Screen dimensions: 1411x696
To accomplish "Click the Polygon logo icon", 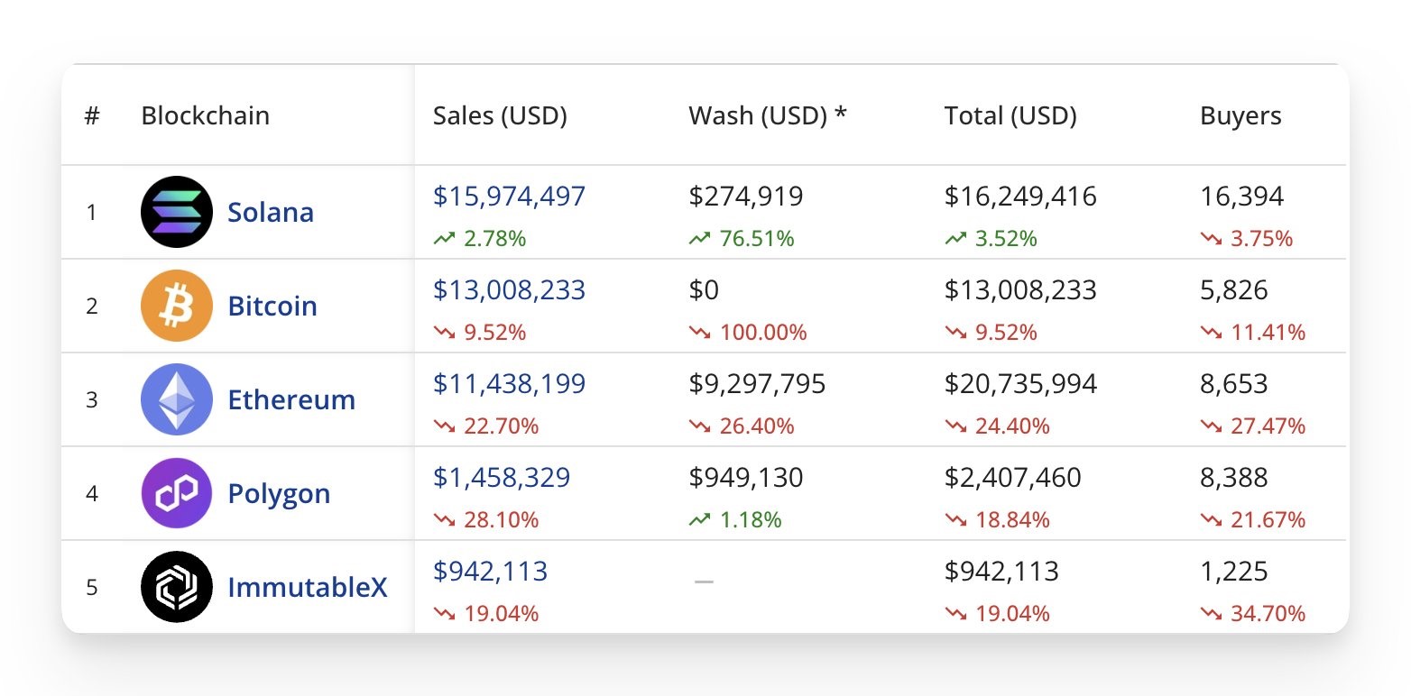I will click(177, 493).
